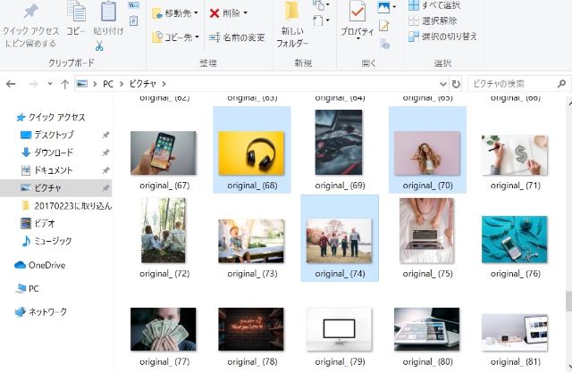Open the address bar history dropdown

(443, 84)
